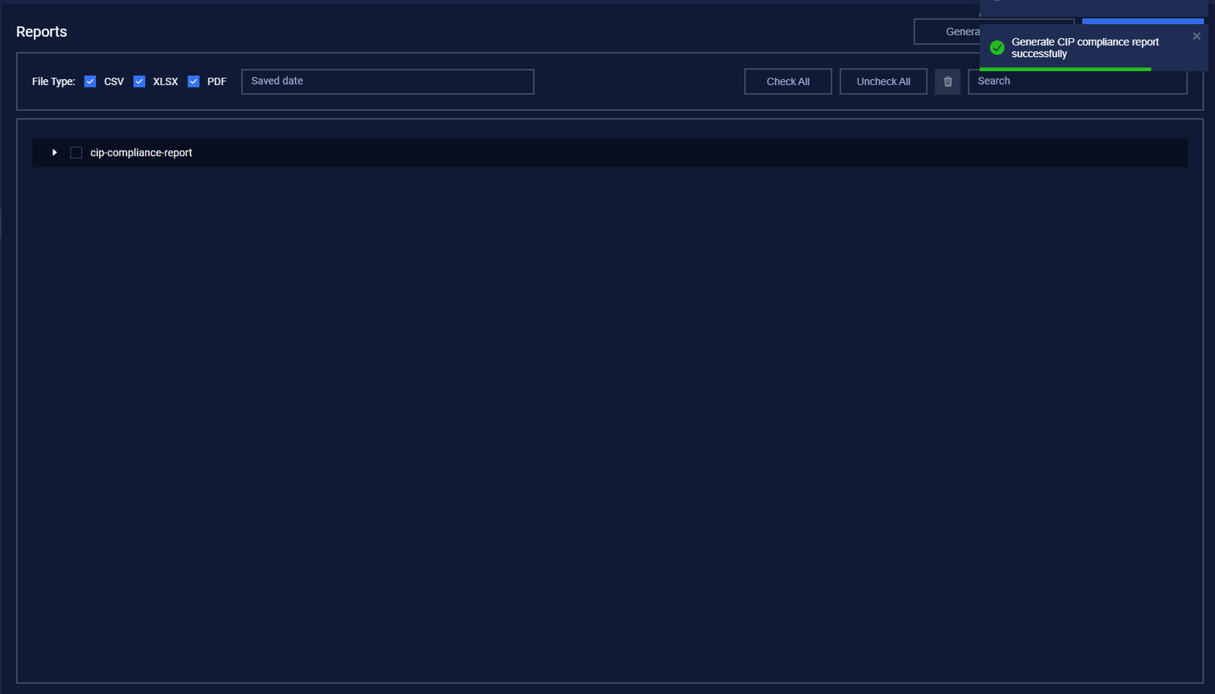Viewport: 1215px width, 694px height.
Task: Click the Reports page heading
Action: coord(42,32)
